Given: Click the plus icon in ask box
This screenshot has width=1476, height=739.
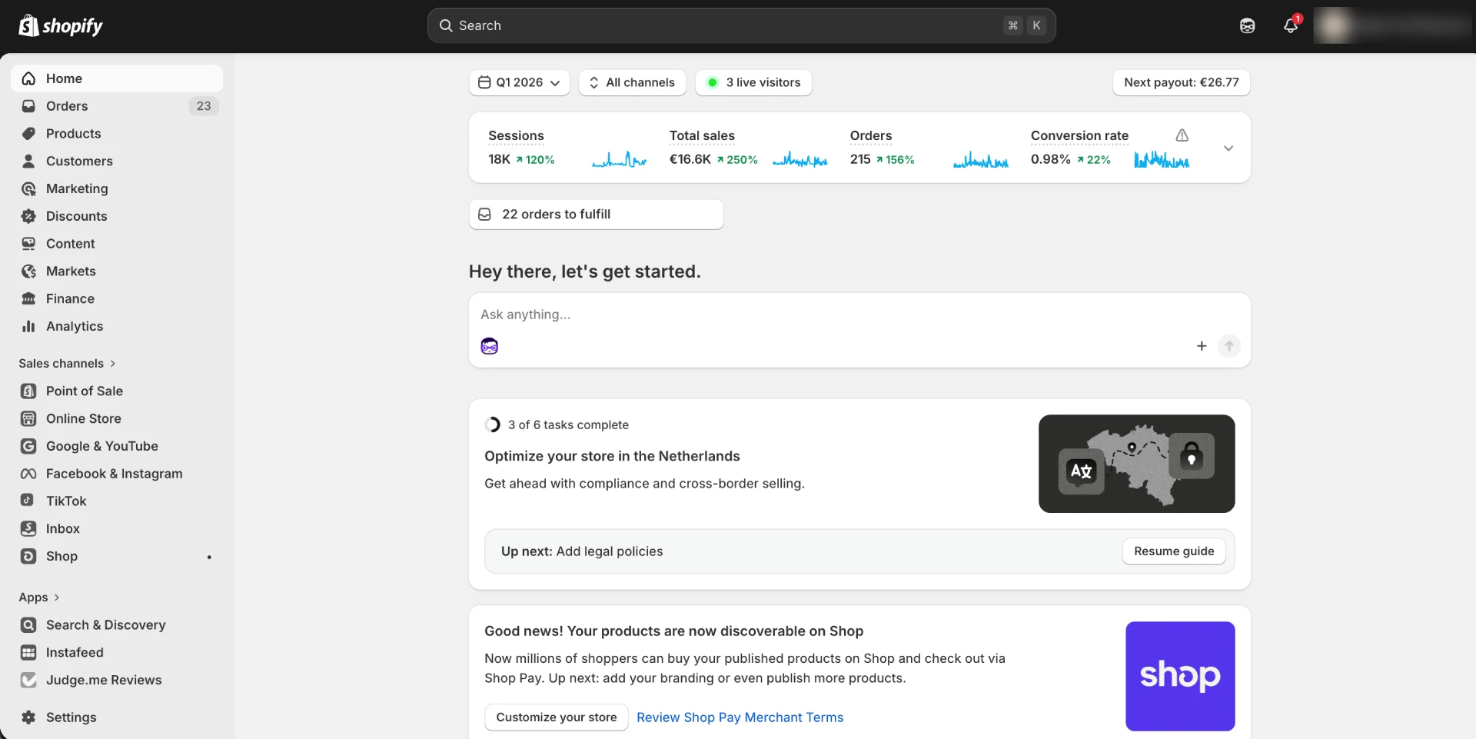Looking at the screenshot, I should point(1202,346).
